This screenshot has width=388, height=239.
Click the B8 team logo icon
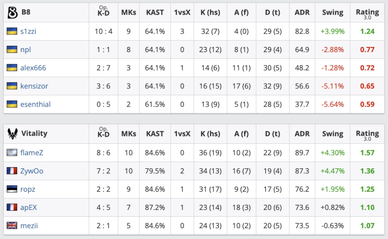pyautogui.click(x=13, y=12)
